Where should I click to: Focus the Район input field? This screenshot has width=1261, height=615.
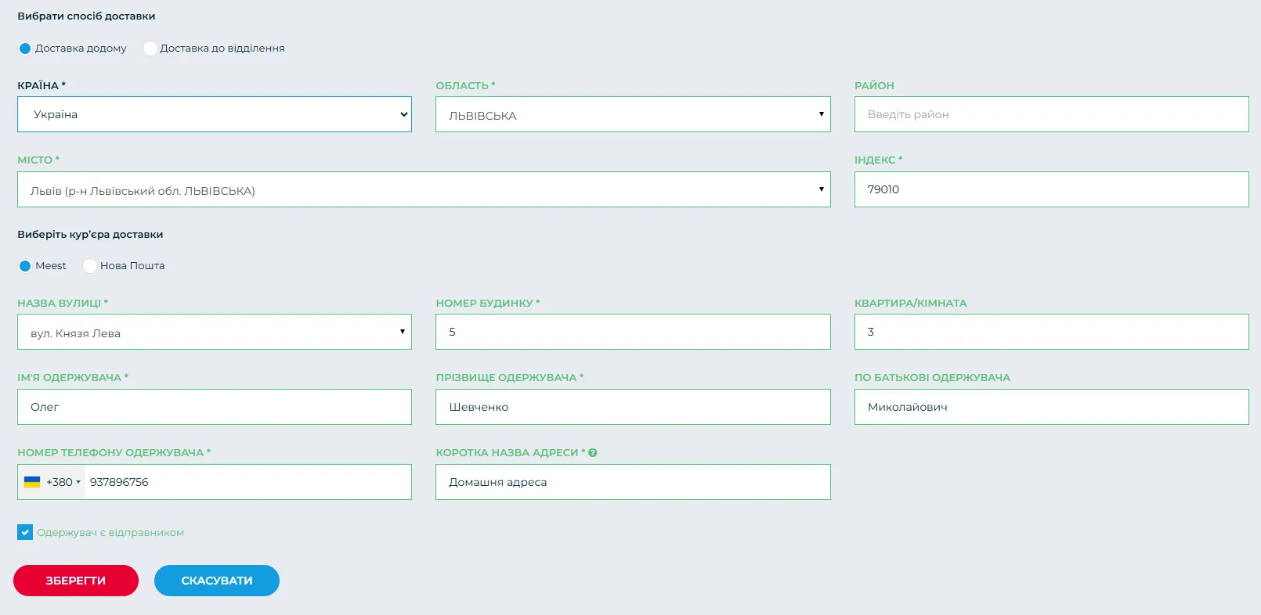1050,114
